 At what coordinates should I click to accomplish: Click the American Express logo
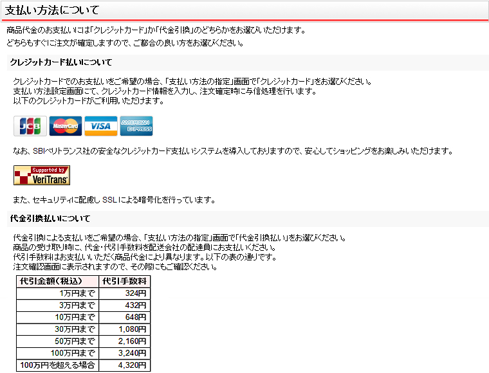click(136, 126)
